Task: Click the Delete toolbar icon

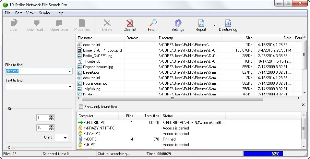Action: point(107,23)
